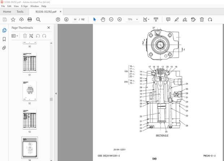Image resolution: width=224 pixels, height=161 pixels.
Task: Collapse the navigation pane using divider arrow
Action: coord(56,94)
